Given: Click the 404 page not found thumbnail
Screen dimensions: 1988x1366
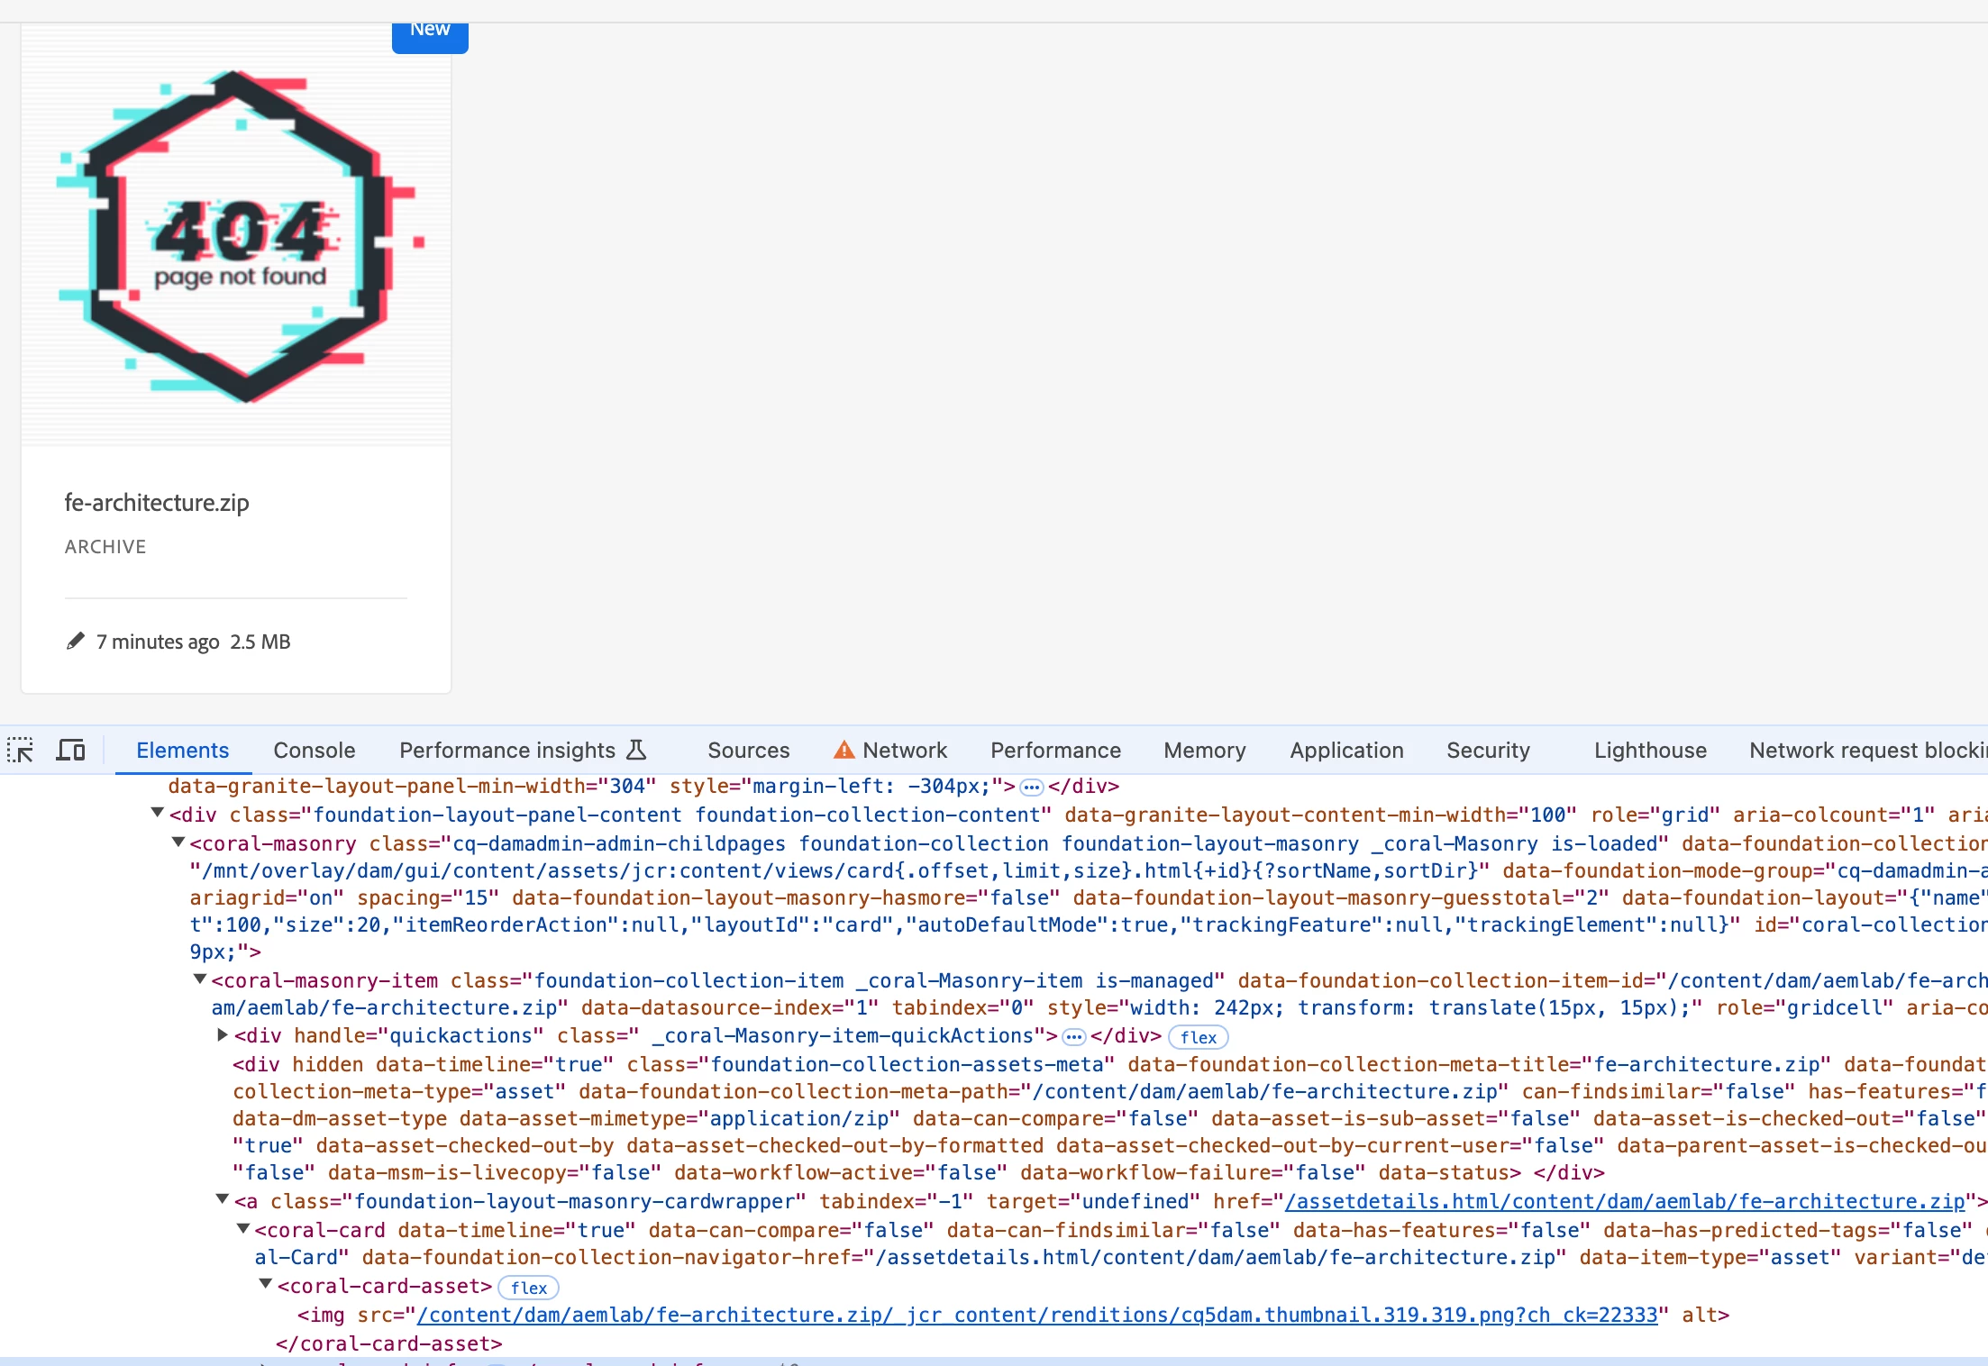Looking at the screenshot, I should [x=236, y=237].
